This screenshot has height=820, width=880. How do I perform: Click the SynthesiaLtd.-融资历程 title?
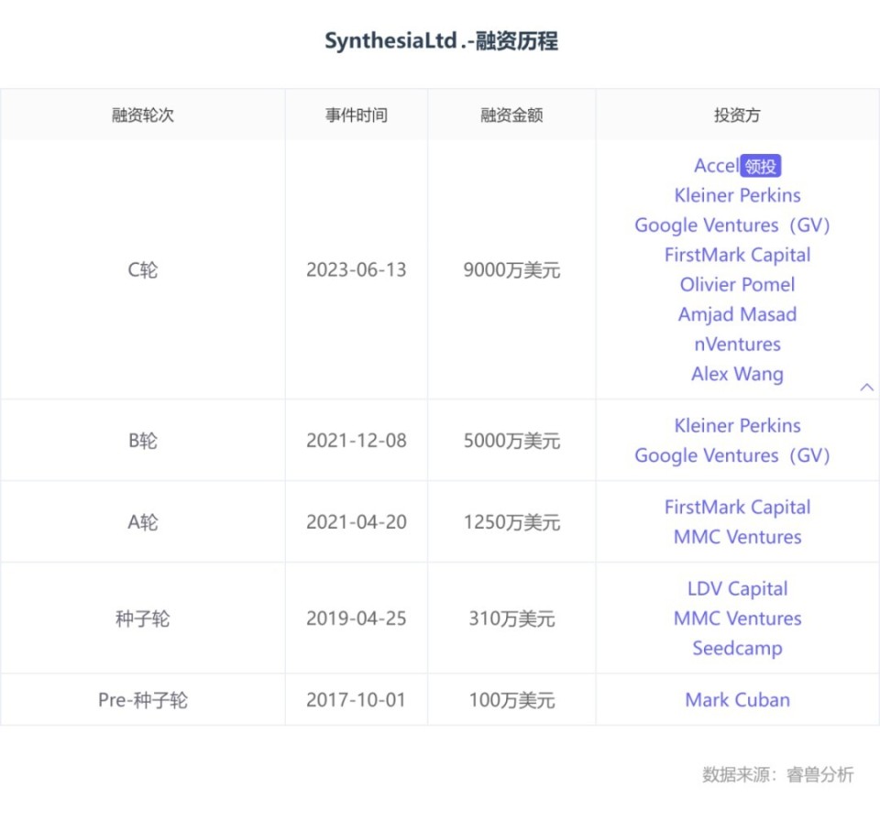click(x=441, y=40)
